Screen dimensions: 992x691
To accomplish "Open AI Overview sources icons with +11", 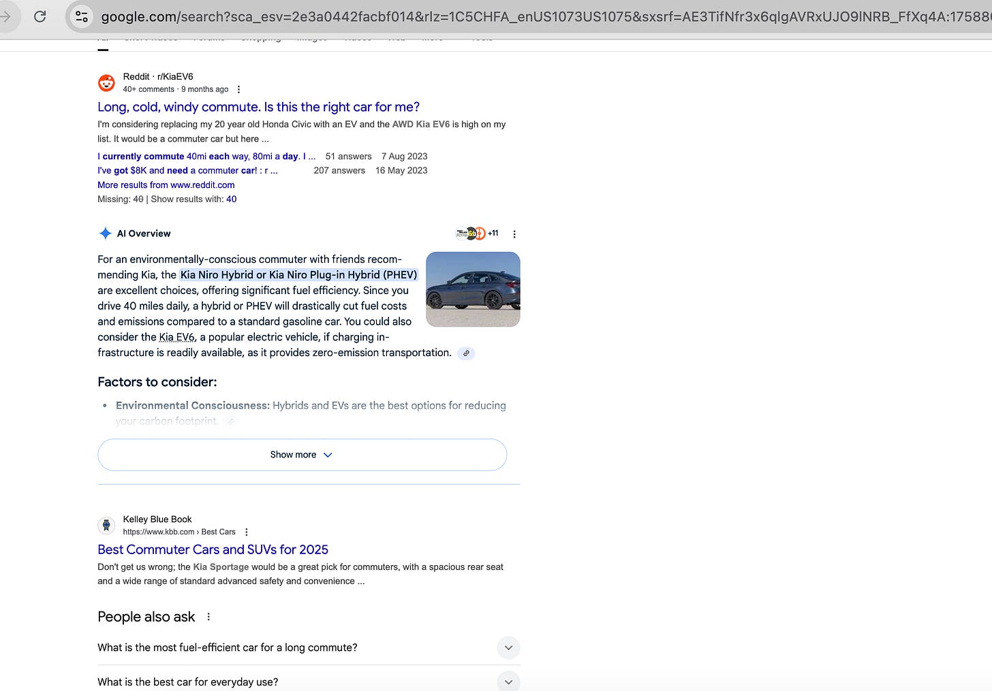I will click(477, 234).
